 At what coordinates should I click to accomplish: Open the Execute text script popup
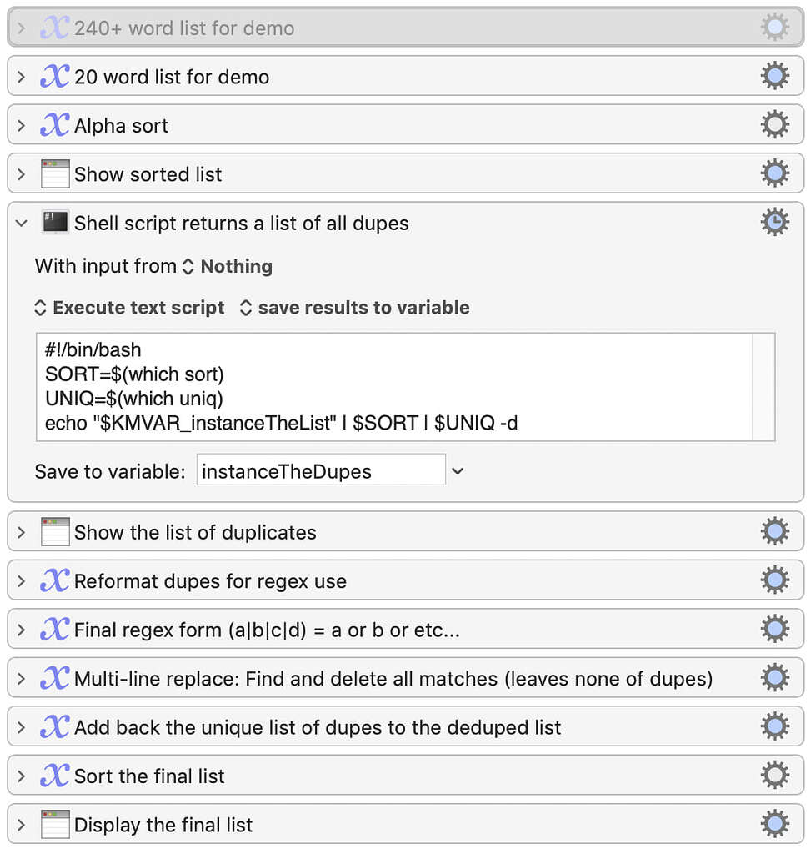(129, 308)
